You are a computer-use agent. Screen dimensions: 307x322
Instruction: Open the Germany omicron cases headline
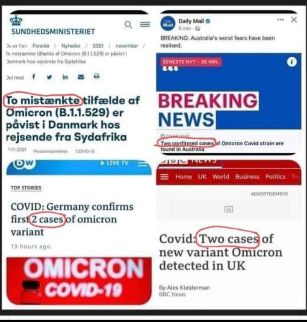coord(72,220)
